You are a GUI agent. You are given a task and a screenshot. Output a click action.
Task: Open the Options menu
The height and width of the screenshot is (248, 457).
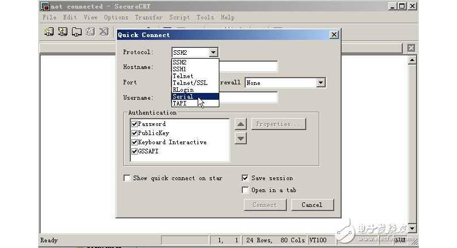(116, 18)
